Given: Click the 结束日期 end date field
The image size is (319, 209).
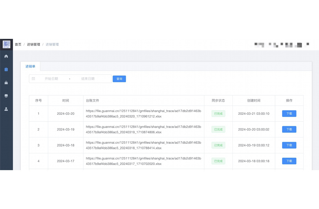Looking at the screenshot, I should pyautogui.click(x=88, y=79).
